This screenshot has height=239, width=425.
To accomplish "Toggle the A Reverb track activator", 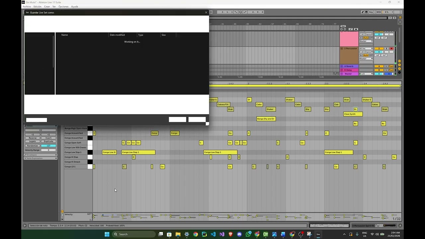I will 379,66.
